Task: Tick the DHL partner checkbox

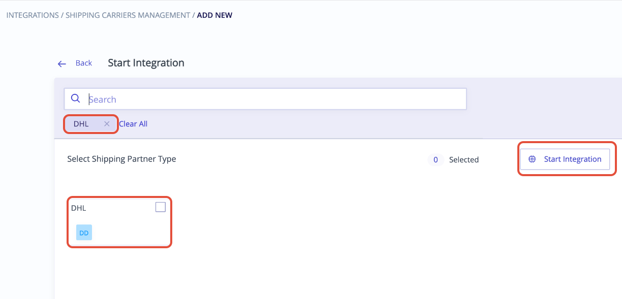Action: [161, 207]
